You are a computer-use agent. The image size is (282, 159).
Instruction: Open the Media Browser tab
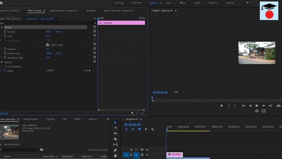coord(31,119)
